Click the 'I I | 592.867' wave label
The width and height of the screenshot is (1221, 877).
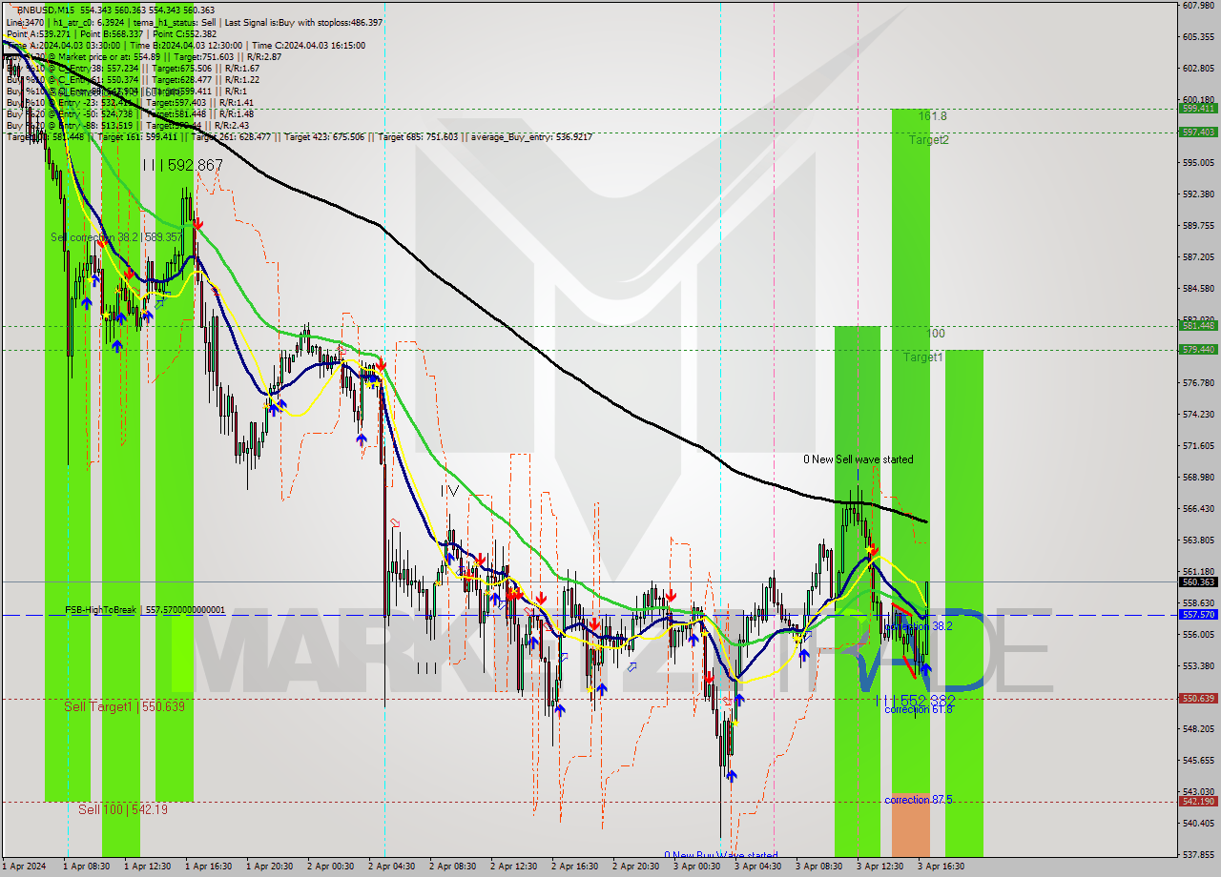[182, 165]
